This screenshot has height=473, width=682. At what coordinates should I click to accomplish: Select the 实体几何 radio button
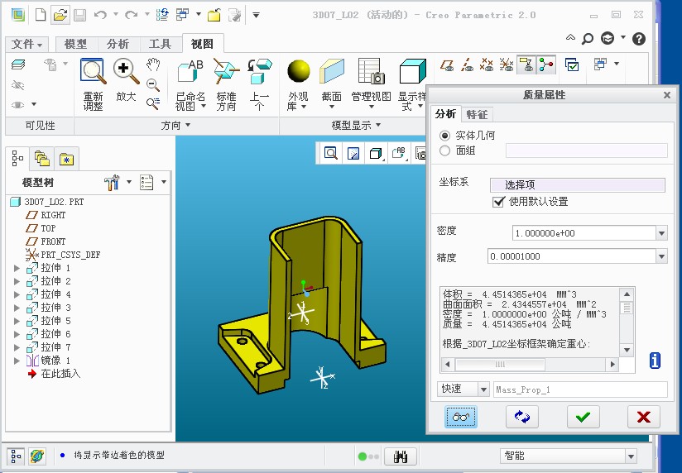pos(445,135)
